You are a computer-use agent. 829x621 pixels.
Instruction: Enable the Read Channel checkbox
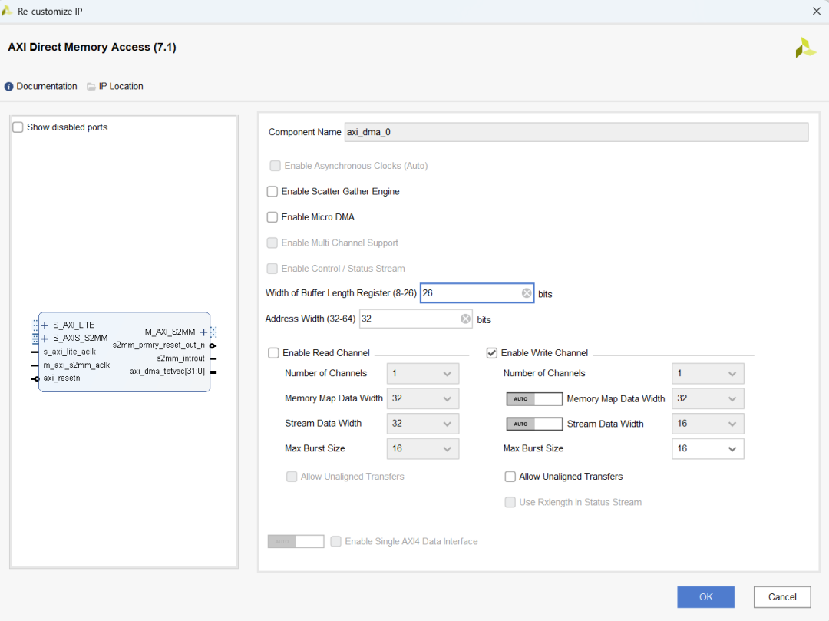pos(273,353)
